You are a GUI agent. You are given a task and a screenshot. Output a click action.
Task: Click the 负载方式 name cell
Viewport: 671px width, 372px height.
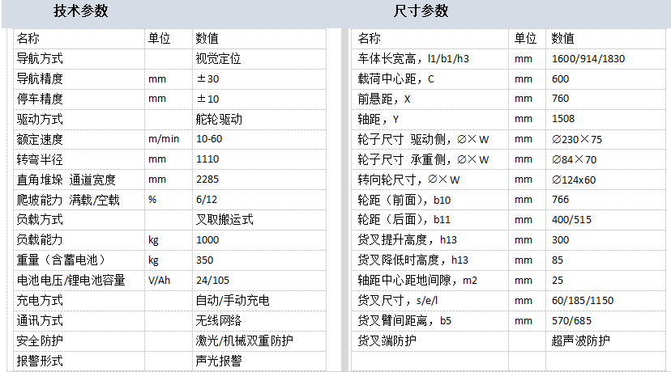[x=79, y=219]
